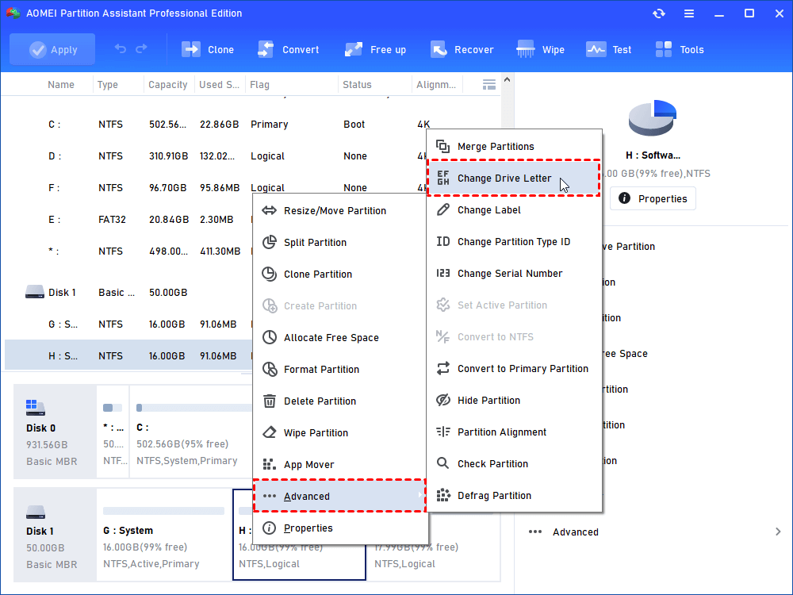The width and height of the screenshot is (793, 595).
Task: Redo the last operation
Action: click(142, 49)
